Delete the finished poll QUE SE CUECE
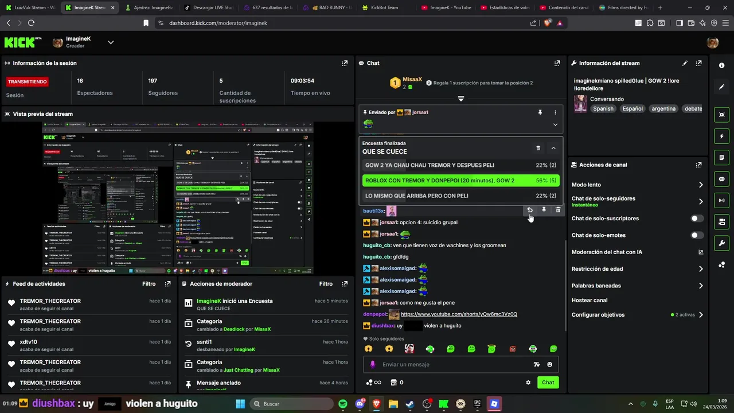 click(x=538, y=148)
